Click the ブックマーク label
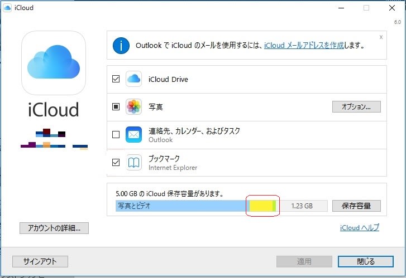This screenshot has width=406, height=278. coord(164,158)
